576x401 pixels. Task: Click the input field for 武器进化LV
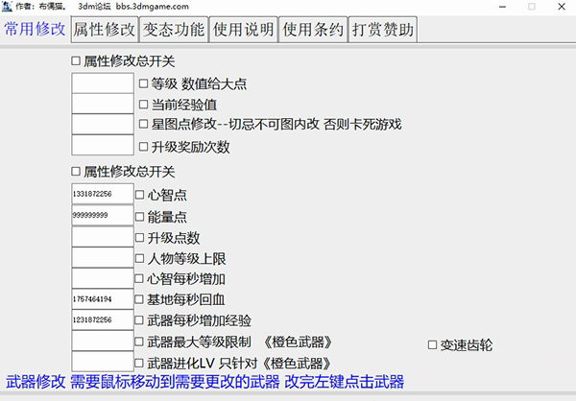[x=103, y=362]
